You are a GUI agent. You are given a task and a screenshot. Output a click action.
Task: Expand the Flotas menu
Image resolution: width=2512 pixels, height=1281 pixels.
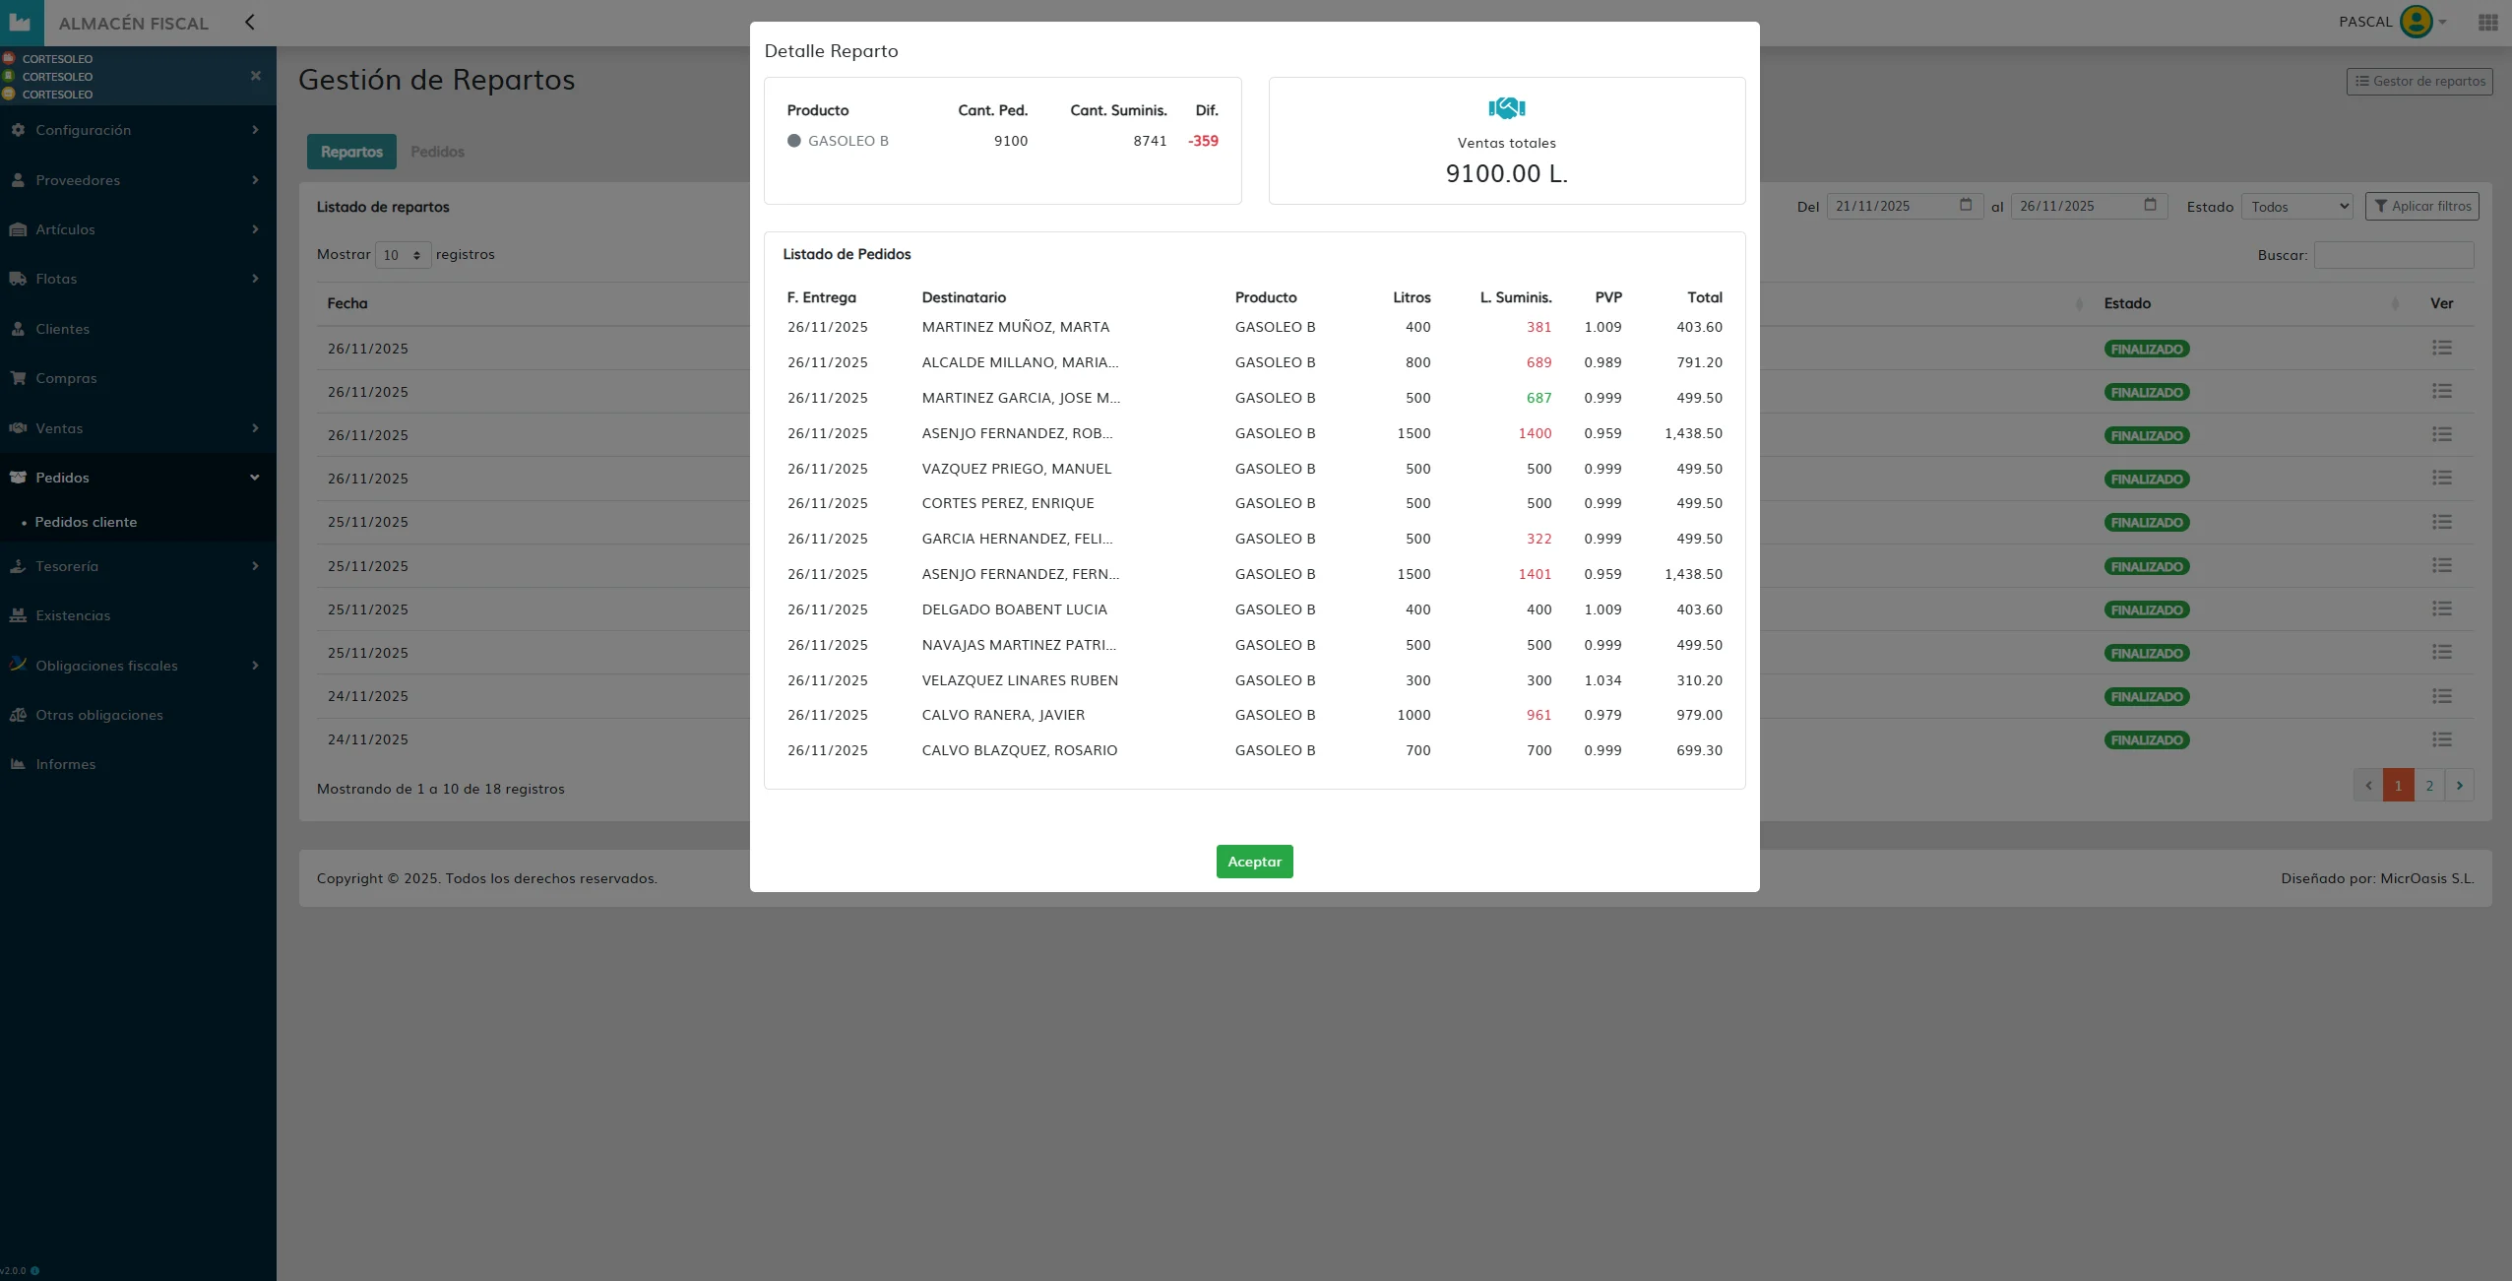click(x=138, y=279)
